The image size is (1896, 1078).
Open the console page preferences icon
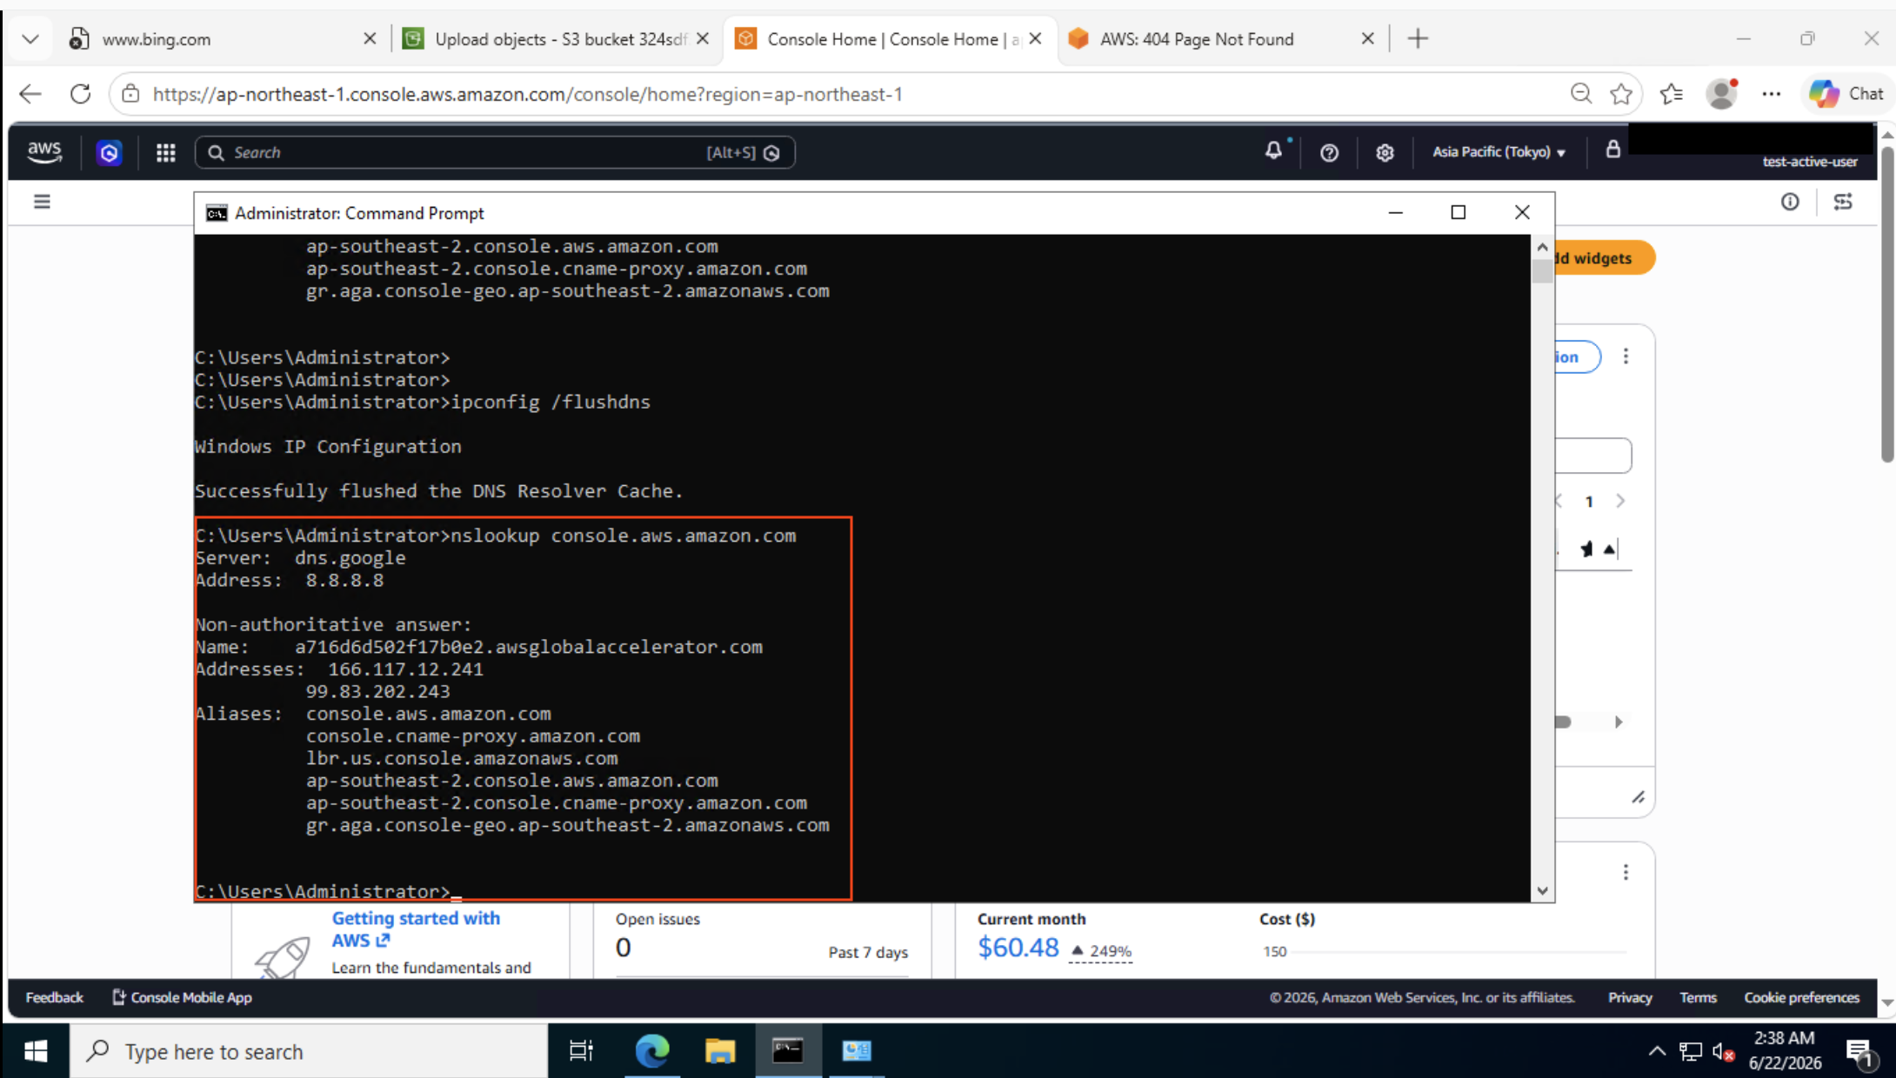[1843, 202]
